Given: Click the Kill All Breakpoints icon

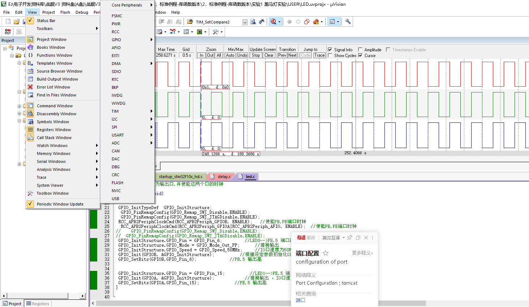Looking at the screenshot, I should click(x=315, y=22).
